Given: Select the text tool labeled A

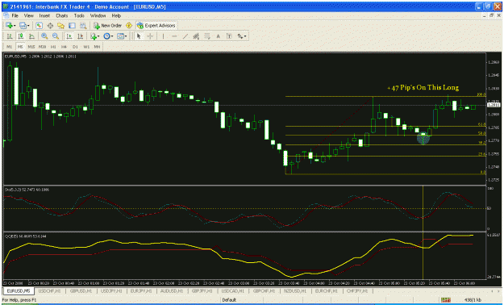Looking at the screenshot, I should point(218,36).
